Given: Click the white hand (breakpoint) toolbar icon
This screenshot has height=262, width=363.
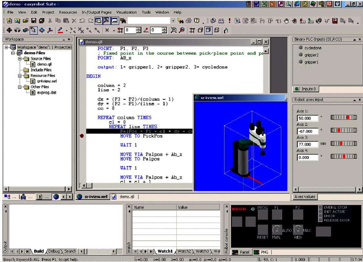Looking at the screenshot, I should pyautogui.click(x=286, y=21).
